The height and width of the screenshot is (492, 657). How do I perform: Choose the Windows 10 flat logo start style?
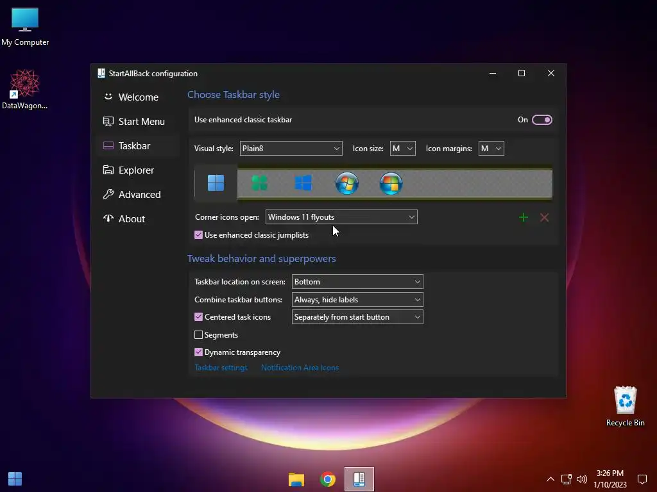(303, 183)
